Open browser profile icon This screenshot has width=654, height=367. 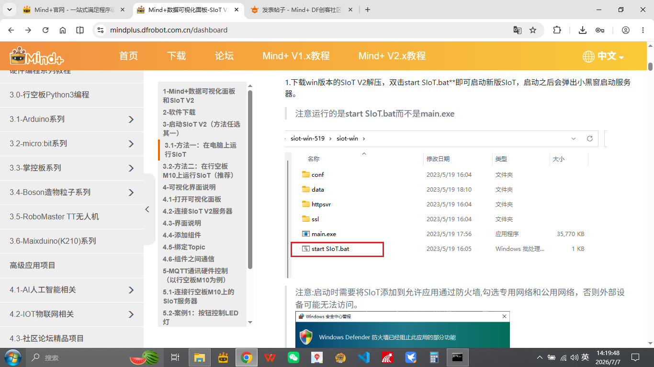pos(626,30)
